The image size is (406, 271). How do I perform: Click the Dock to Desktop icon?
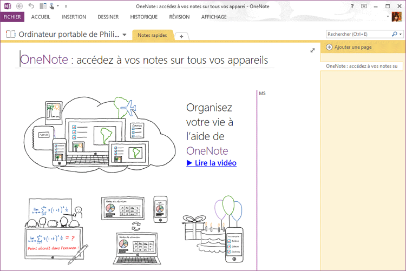(43, 6)
